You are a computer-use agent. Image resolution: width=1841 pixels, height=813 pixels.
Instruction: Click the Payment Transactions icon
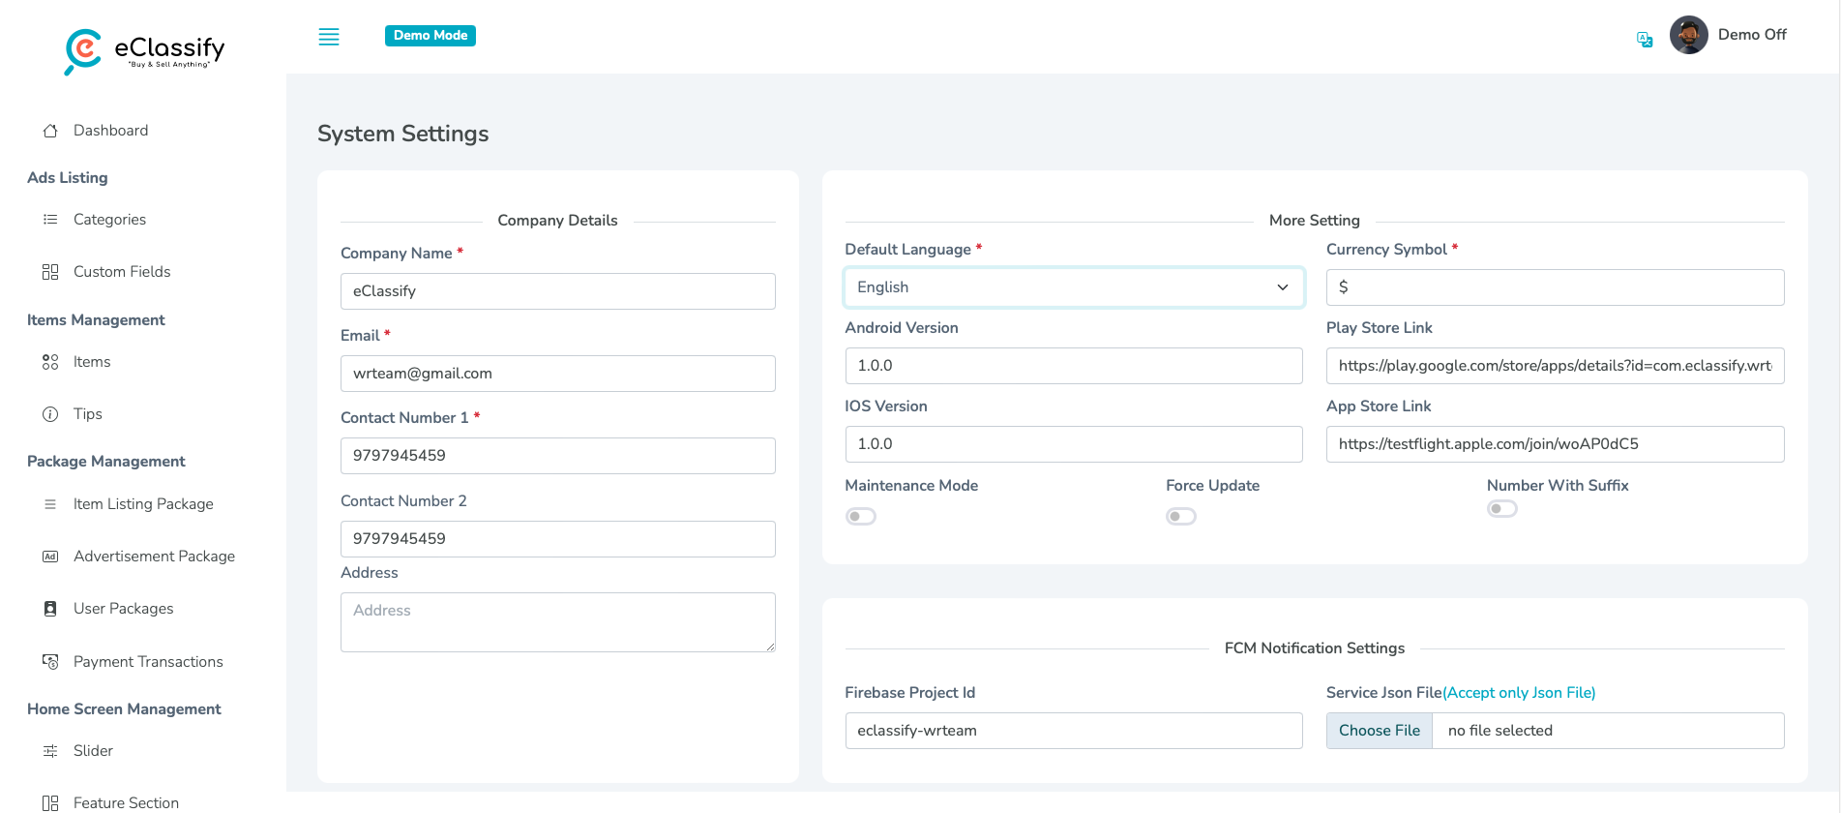50,662
